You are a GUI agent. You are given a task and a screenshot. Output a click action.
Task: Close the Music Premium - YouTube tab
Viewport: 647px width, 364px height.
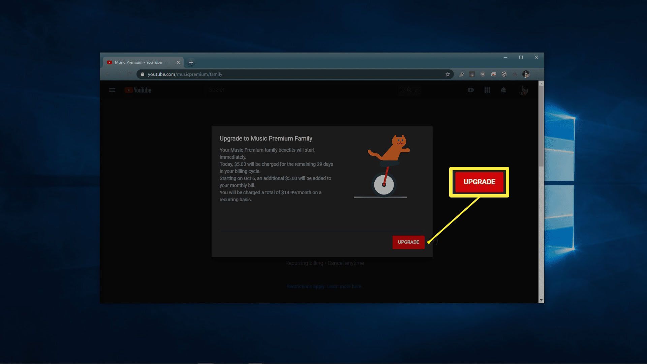point(178,62)
